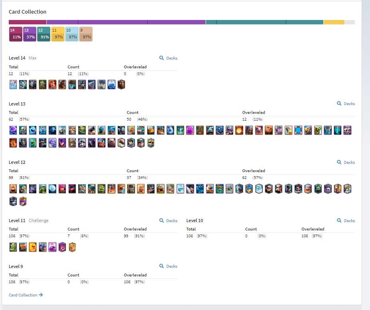View Decks for Level 9
Viewport: 370px width, 310px height.
[168, 266]
